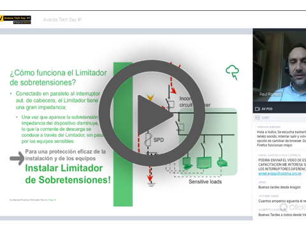
Task: Click the green monitor sensitive load icon
Action: tap(204, 162)
